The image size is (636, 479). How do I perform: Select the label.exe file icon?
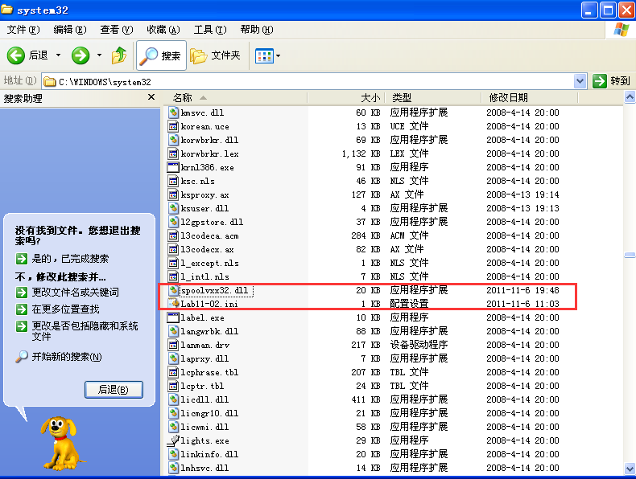173,317
